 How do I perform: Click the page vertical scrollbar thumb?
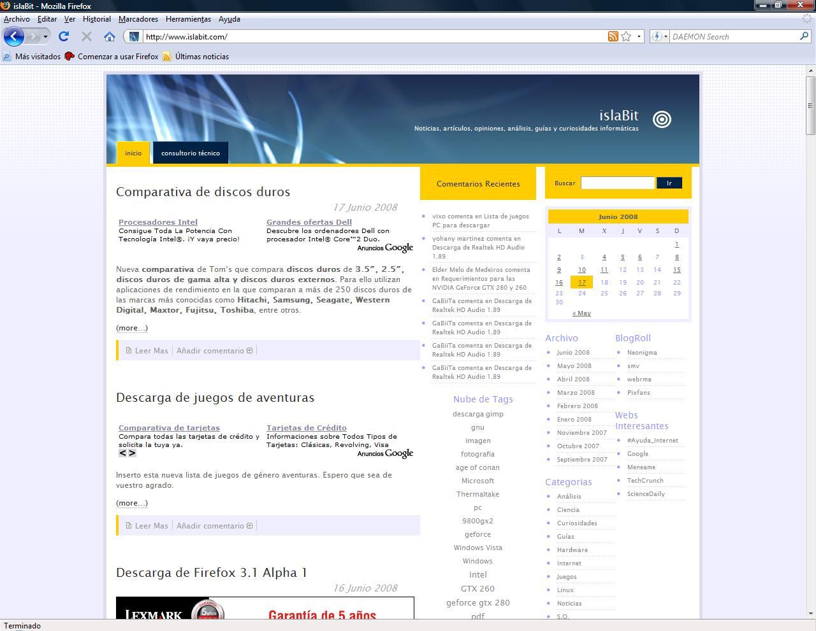click(810, 105)
